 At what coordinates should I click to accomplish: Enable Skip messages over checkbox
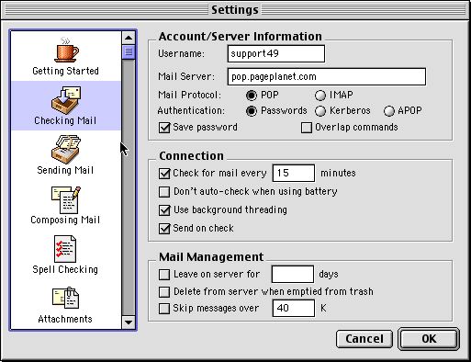164,309
